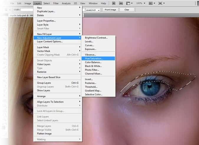This screenshot has height=145, width=199.
Task: Expand Align Layers To Selection submenu
Action: (x=57, y=102)
